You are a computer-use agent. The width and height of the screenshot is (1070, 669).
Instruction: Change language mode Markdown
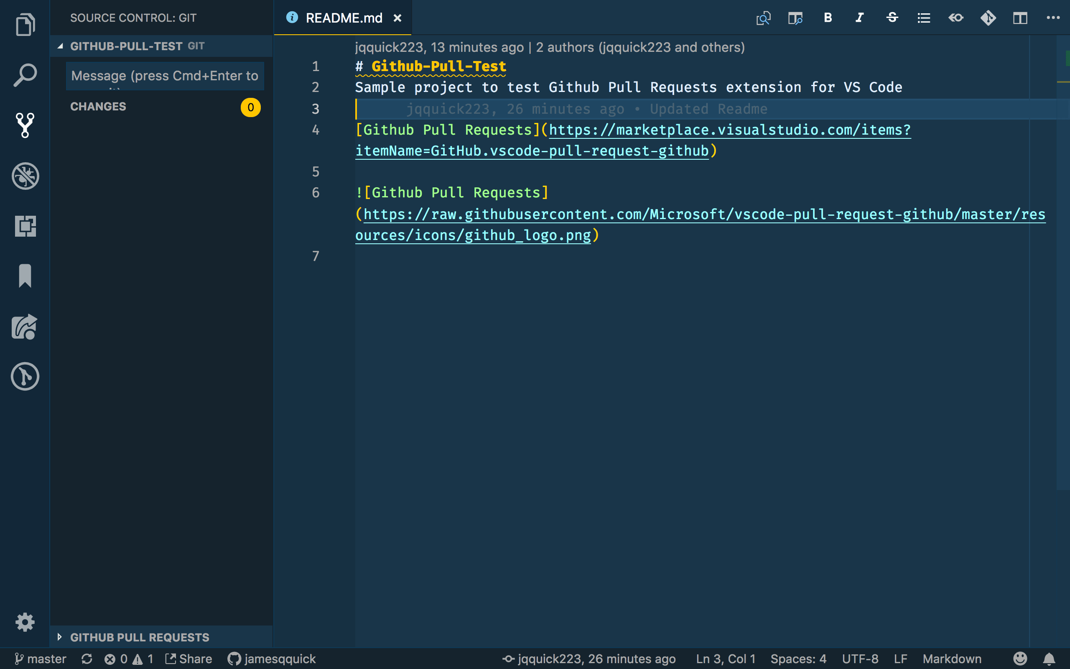click(x=952, y=659)
